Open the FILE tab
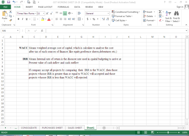This screenshot has height=136, width=189. 5,7
